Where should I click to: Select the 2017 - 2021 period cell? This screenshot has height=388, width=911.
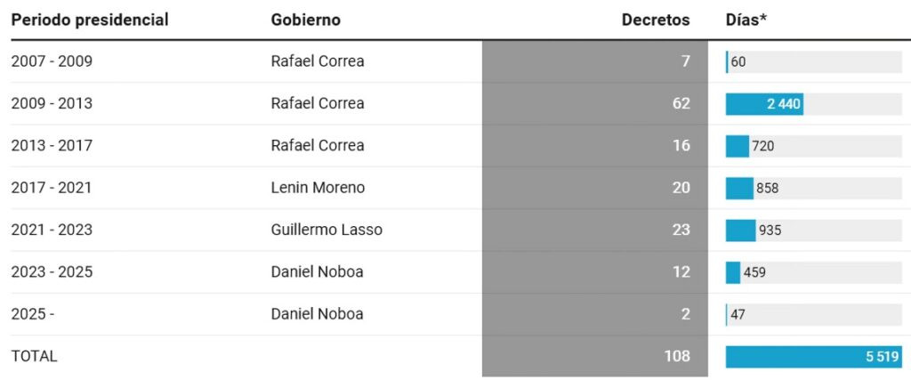[x=52, y=188]
